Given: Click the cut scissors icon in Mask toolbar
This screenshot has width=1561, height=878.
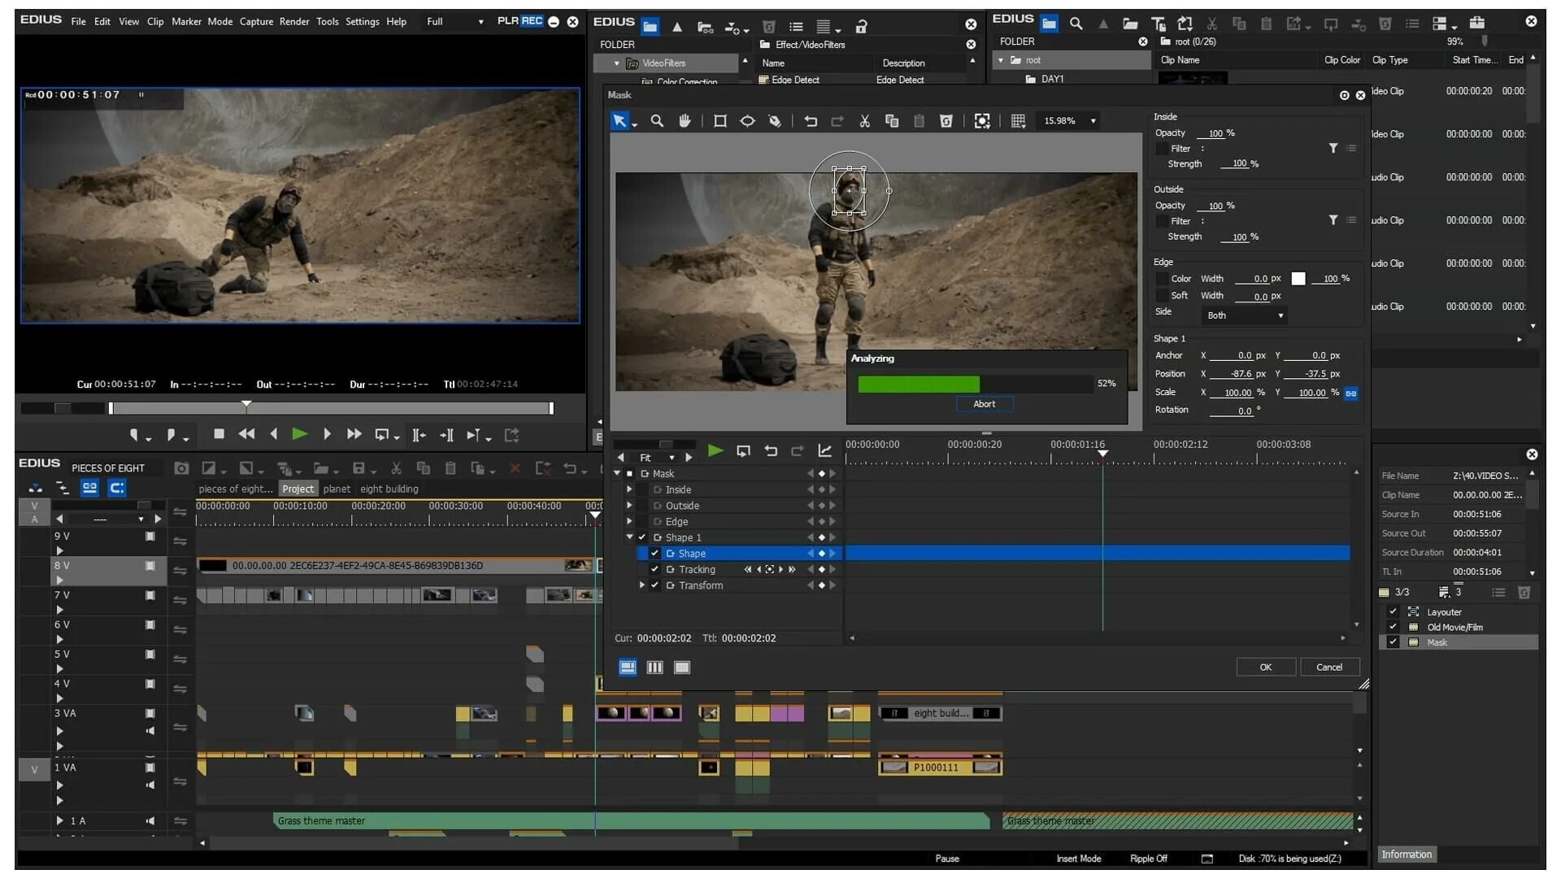Looking at the screenshot, I should 864,121.
